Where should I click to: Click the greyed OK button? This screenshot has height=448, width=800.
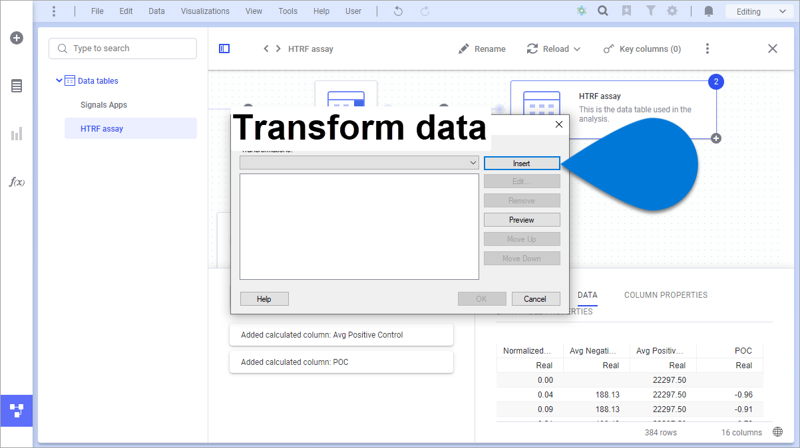click(482, 299)
